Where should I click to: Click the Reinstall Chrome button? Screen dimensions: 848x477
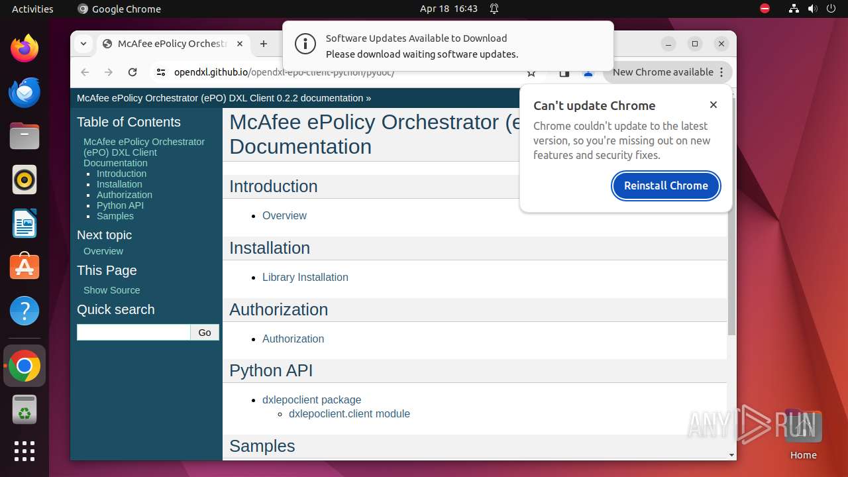[x=666, y=185]
